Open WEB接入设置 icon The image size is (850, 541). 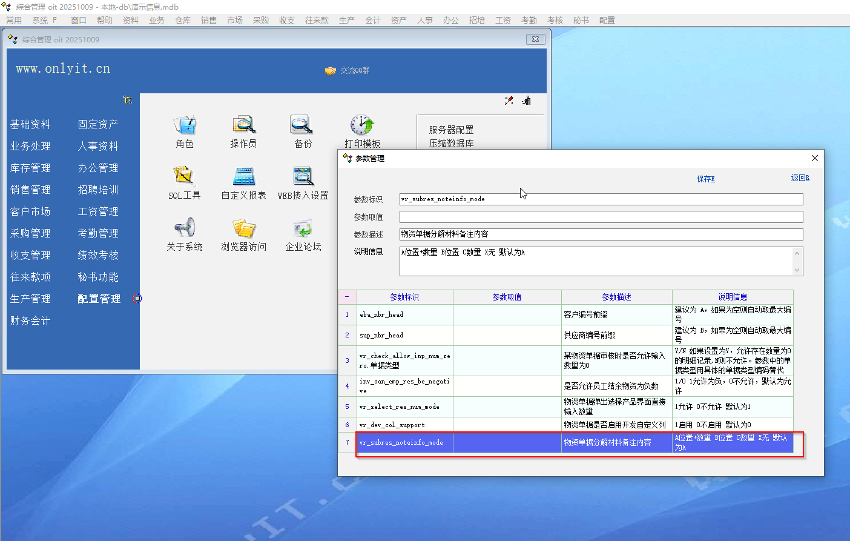pos(303,176)
